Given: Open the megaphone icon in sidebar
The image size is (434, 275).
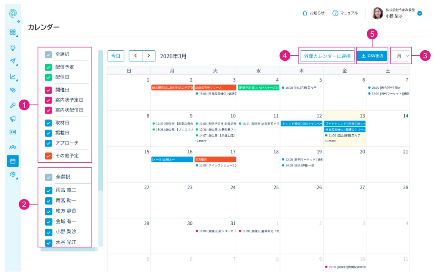Looking at the screenshot, I should [x=13, y=119].
